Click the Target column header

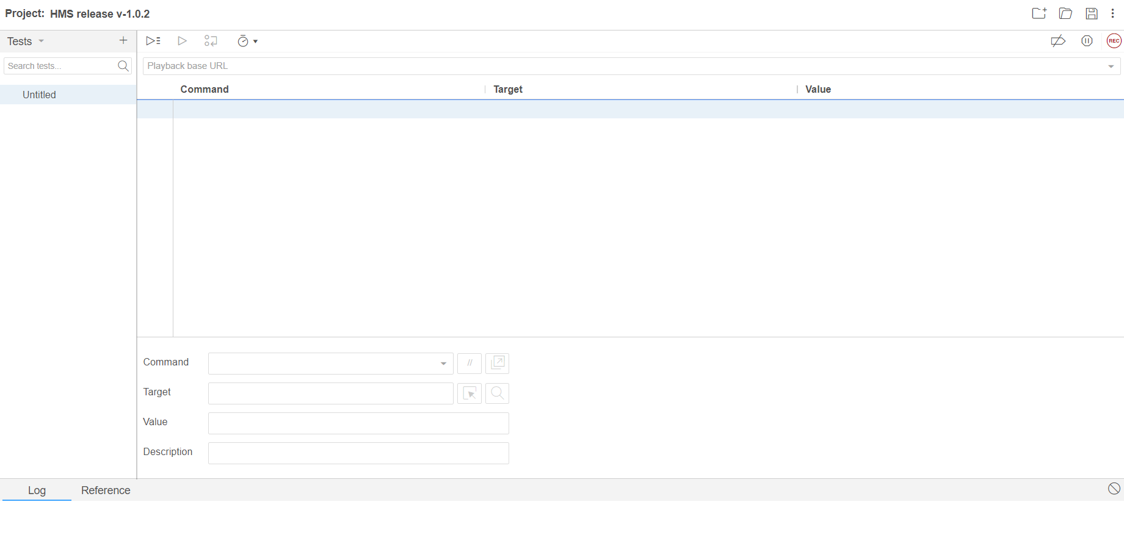point(508,89)
